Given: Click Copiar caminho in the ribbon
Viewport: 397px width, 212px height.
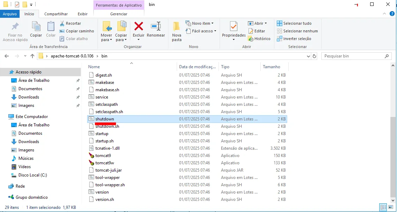Looking at the screenshot, I should 77,31.
